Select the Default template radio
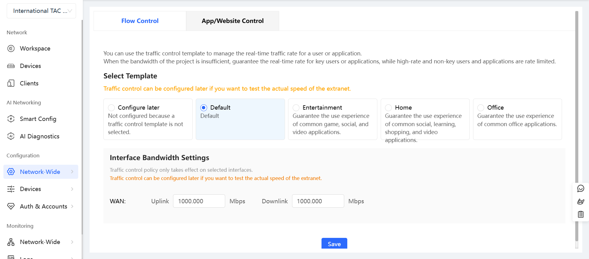Image resolution: width=589 pixels, height=259 pixels. [204, 108]
